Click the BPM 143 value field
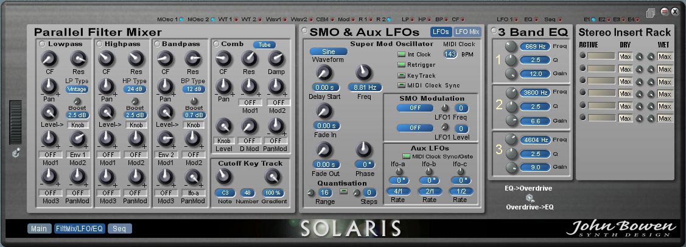Image resolution: width=686 pixels, height=247 pixels. 450,54
